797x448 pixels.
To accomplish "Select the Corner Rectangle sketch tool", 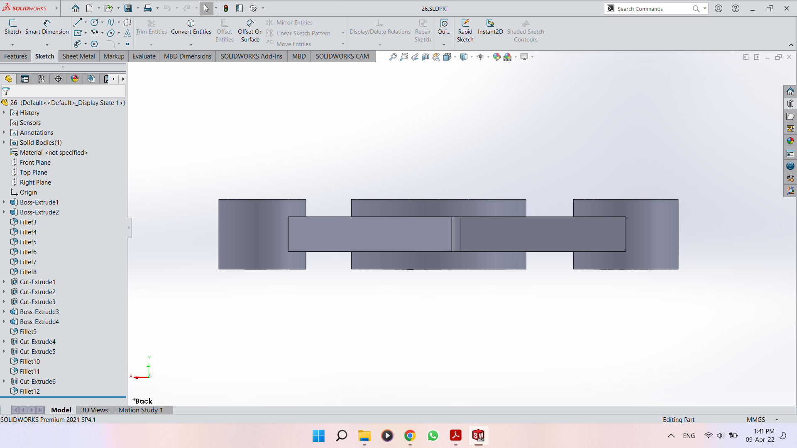I will [78, 33].
